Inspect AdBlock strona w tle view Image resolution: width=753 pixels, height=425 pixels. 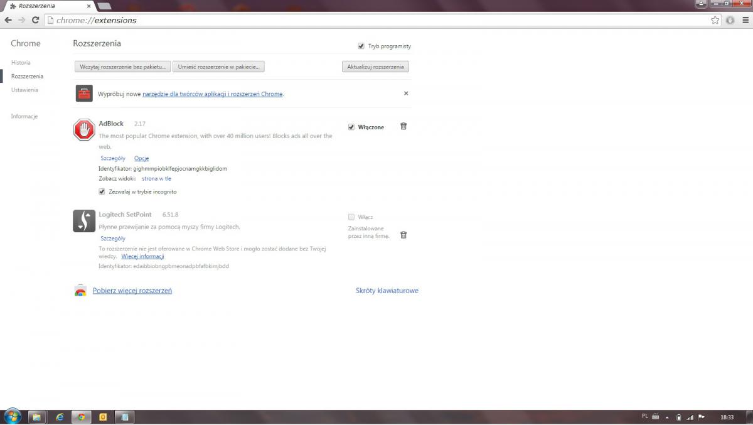156,179
